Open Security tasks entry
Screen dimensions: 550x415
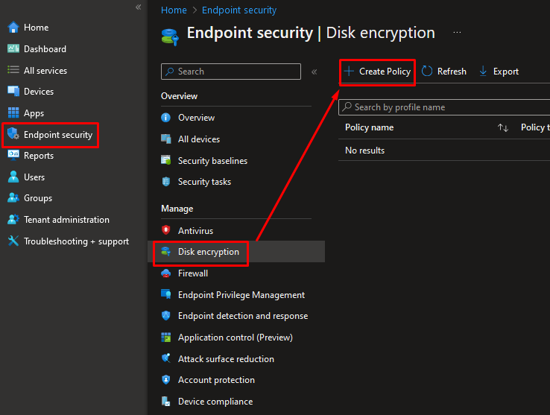[204, 182]
